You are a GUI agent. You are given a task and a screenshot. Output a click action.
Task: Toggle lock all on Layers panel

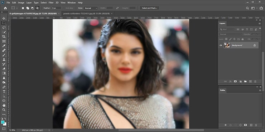click(242, 39)
